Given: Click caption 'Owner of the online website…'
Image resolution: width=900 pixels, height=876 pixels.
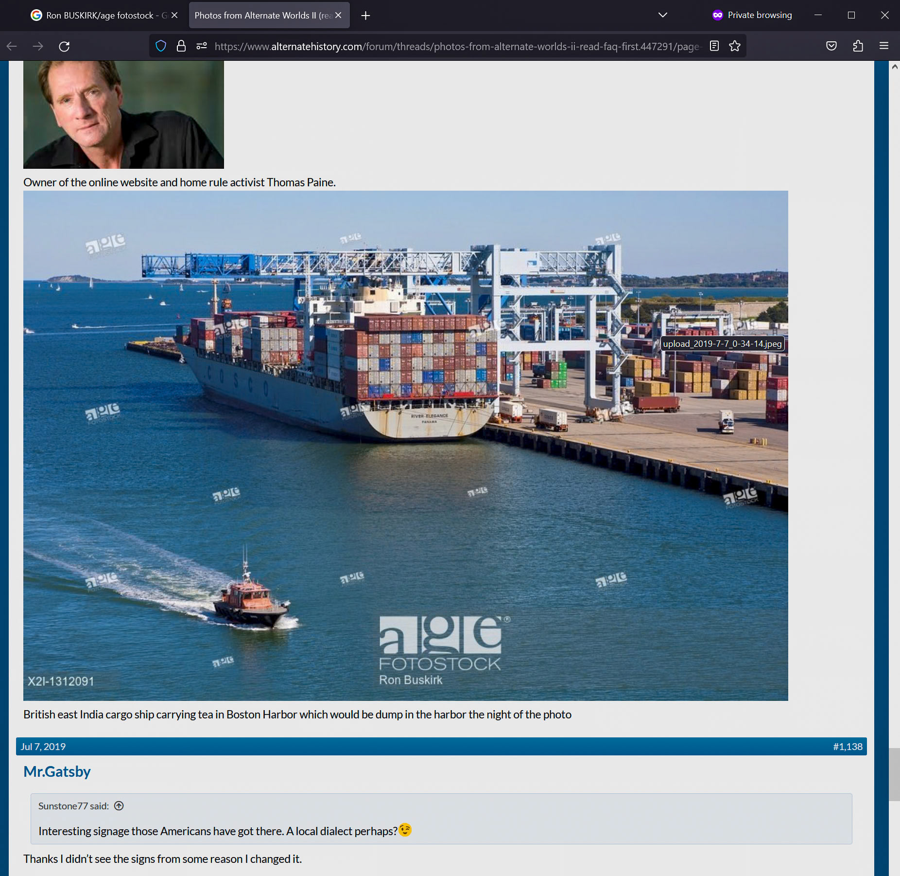Looking at the screenshot, I should [x=179, y=182].
